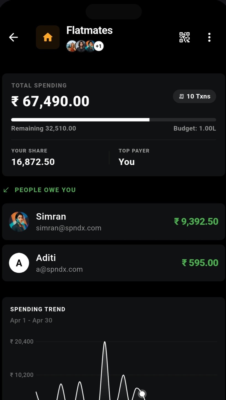Tap the Flatmates group title
The image size is (226, 400).
point(90,30)
